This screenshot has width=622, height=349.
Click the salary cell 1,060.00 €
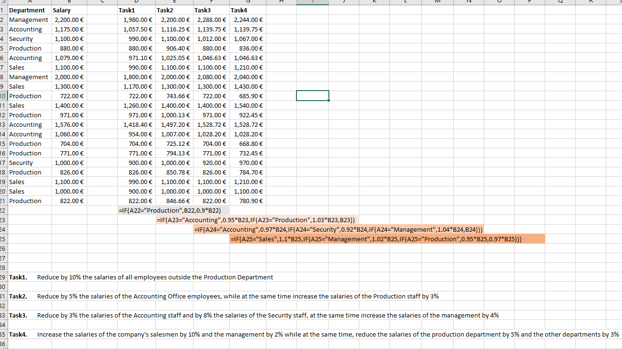point(69,134)
